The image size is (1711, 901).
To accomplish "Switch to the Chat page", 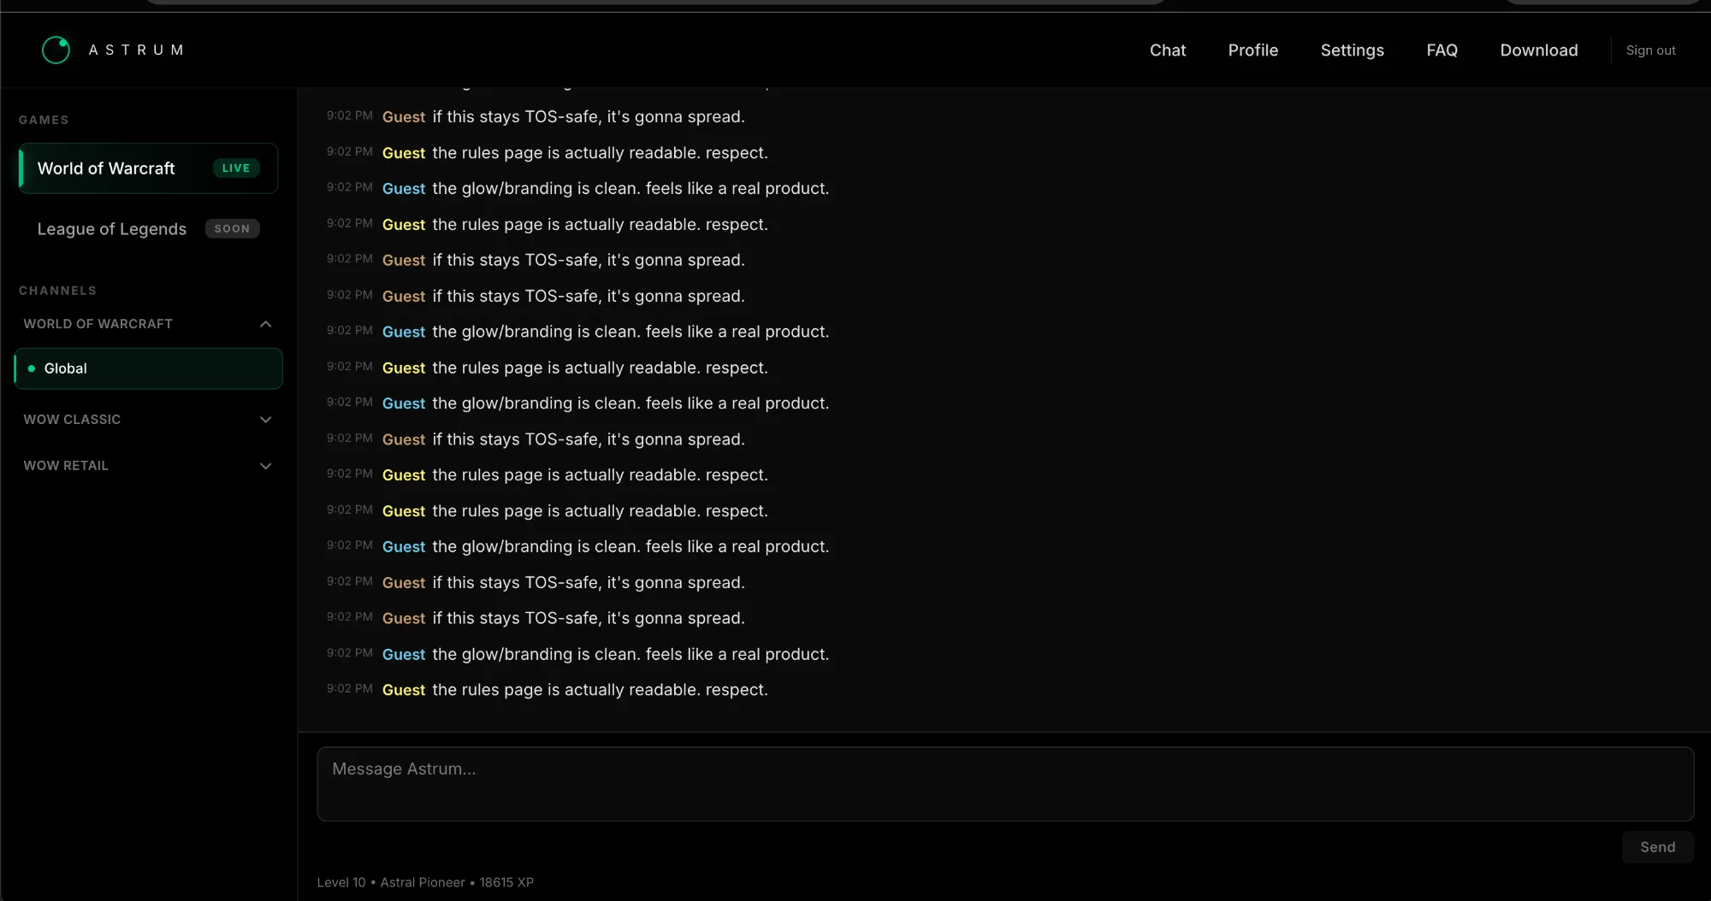I will coord(1167,50).
